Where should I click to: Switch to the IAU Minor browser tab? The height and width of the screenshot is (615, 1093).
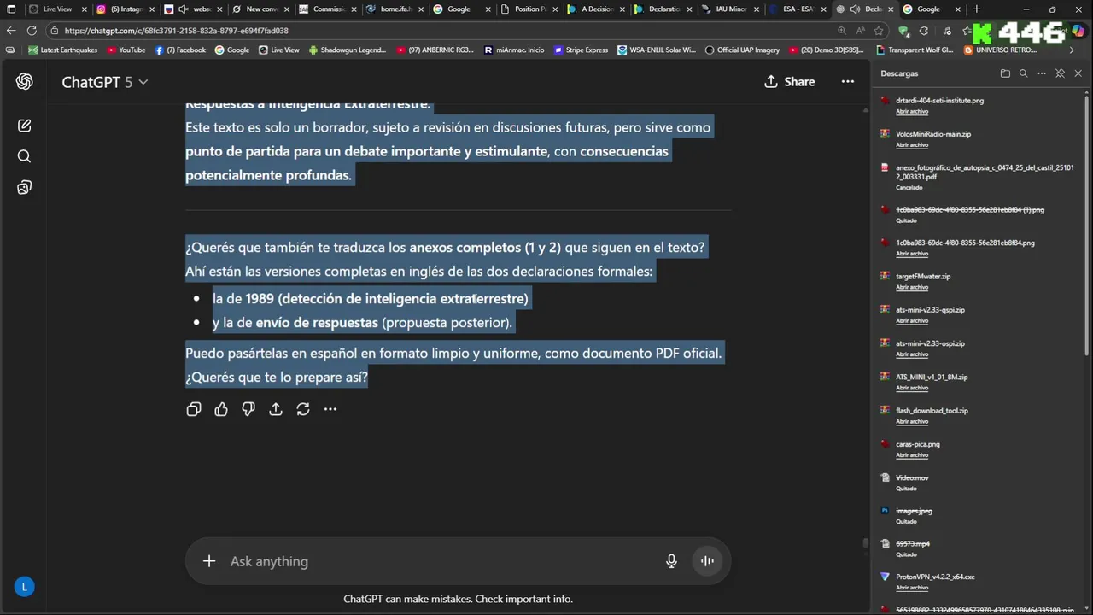click(731, 9)
